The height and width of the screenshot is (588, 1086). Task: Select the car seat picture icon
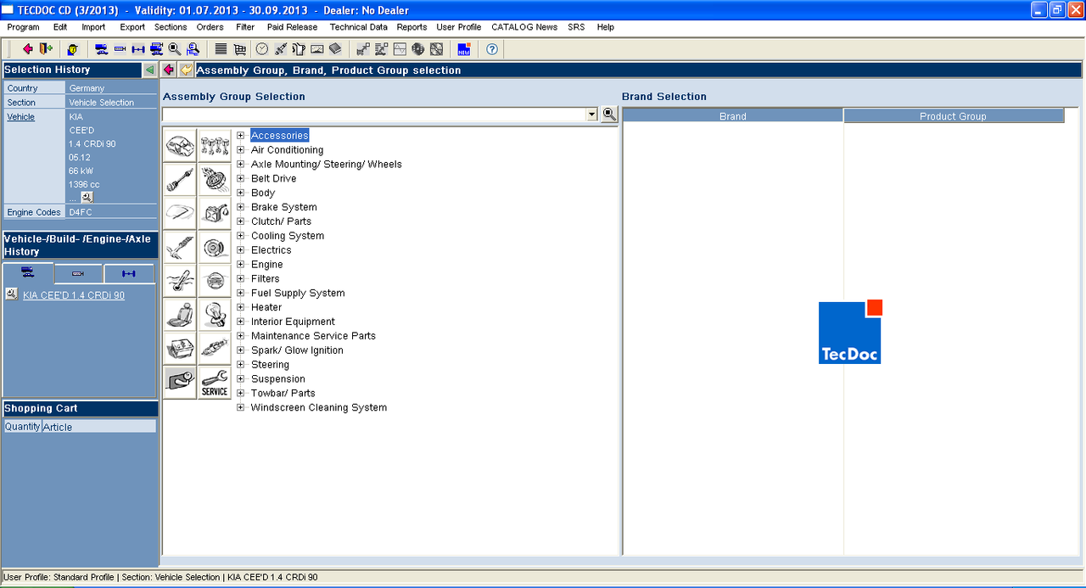[180, 315]
